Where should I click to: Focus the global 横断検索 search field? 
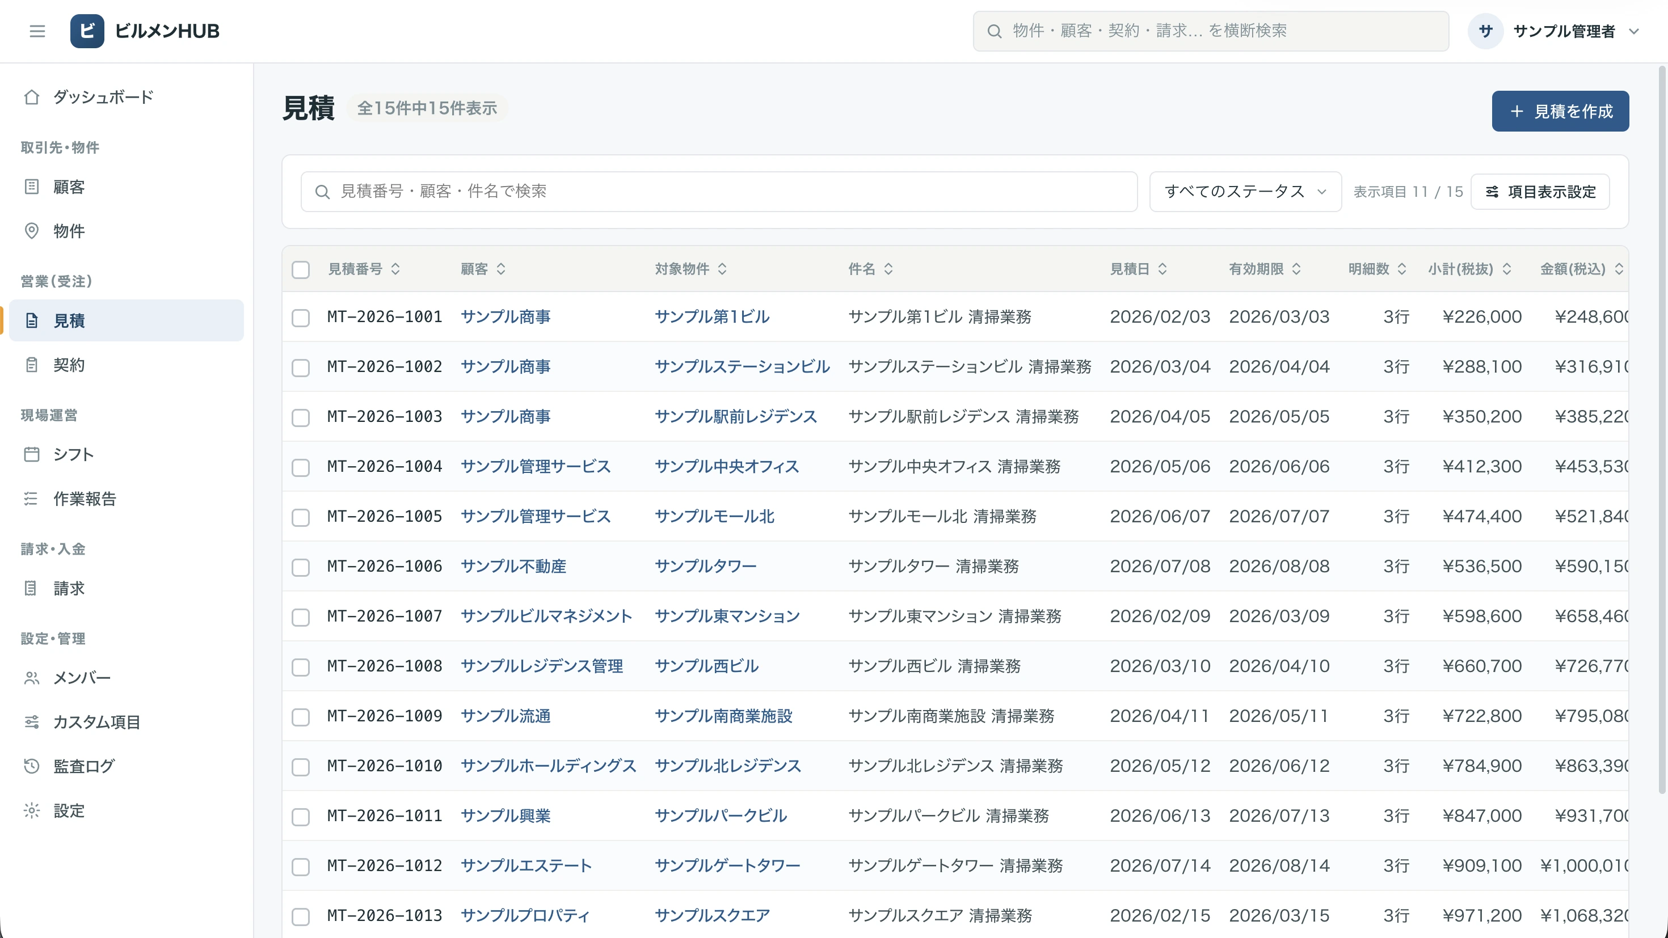(x=1210, y=31)
